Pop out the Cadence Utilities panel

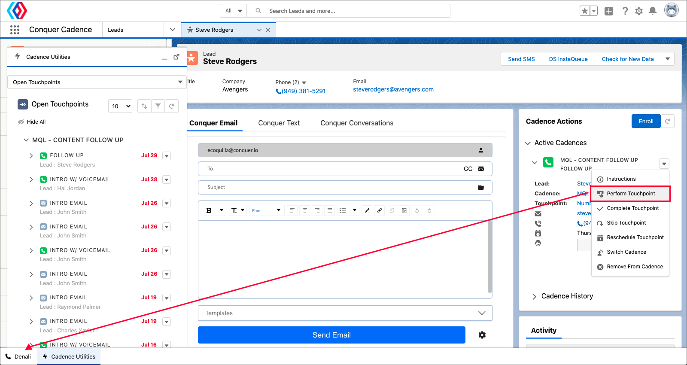click(x=176, y=57)
